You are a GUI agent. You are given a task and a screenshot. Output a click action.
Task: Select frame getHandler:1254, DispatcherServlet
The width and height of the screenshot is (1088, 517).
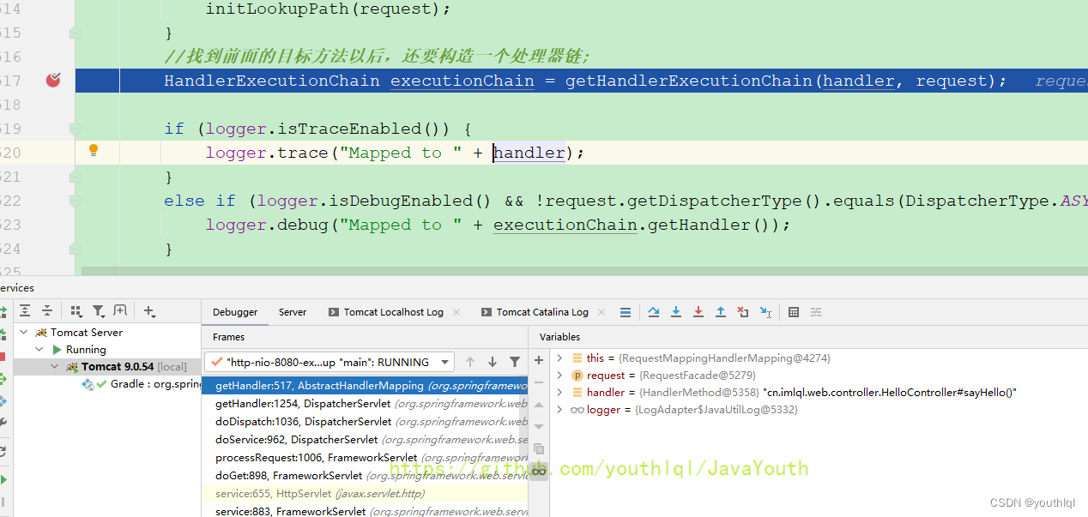point(365,403)
